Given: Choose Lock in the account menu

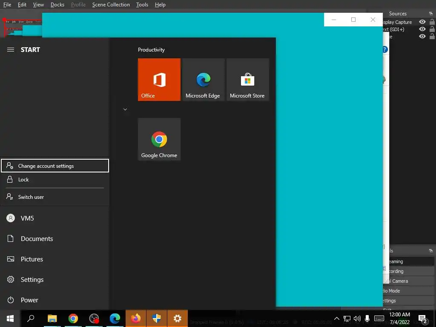Looking at the screenshot, I should [55, 180].
